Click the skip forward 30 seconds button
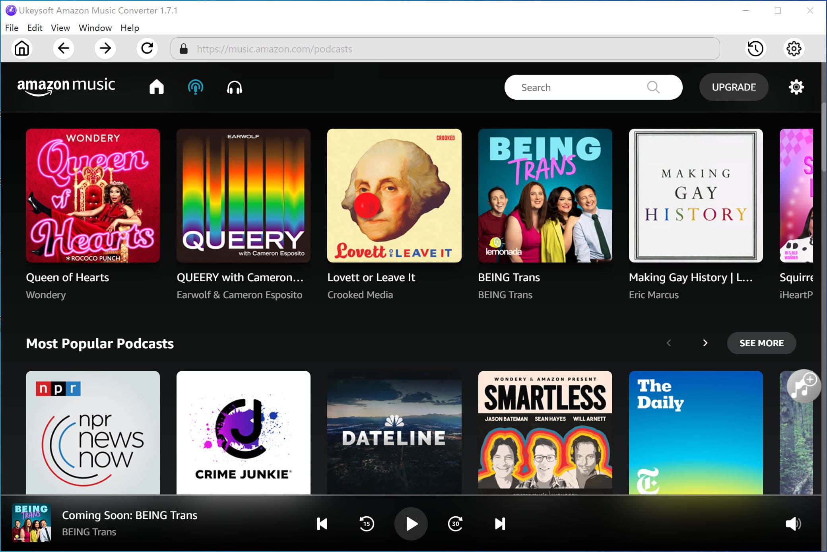 [x=455, y=524]
